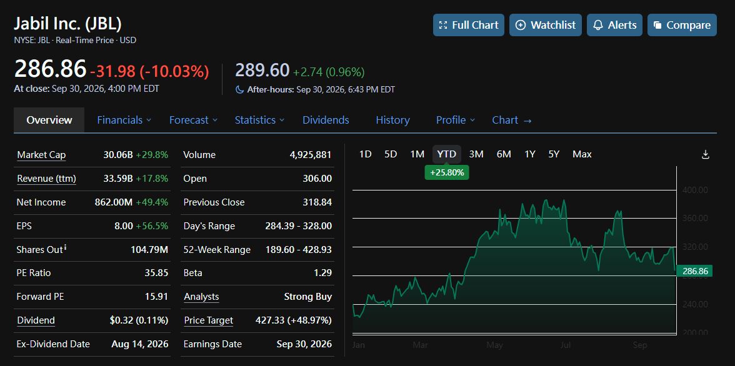Screen dimensions: 735x366
Task: Click the after-hours price 289.60
Action: 262,71
